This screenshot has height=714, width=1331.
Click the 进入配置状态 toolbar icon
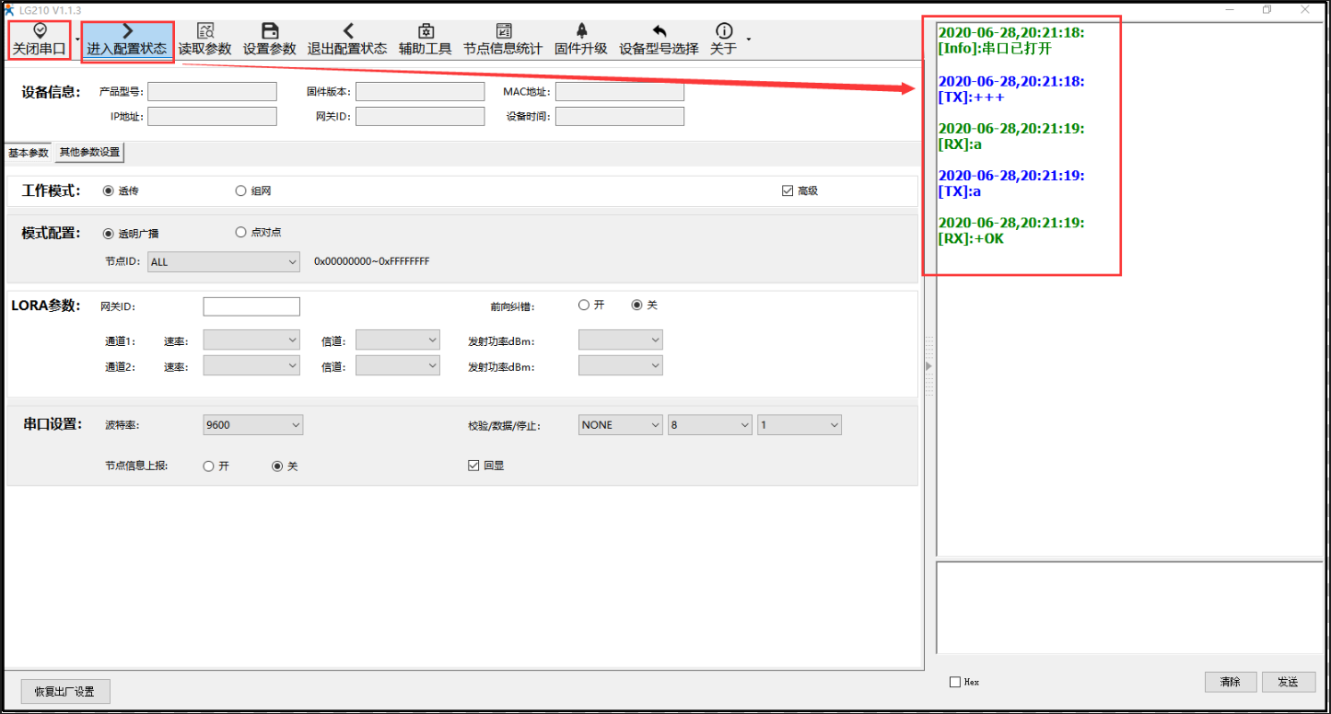(127, 32)
